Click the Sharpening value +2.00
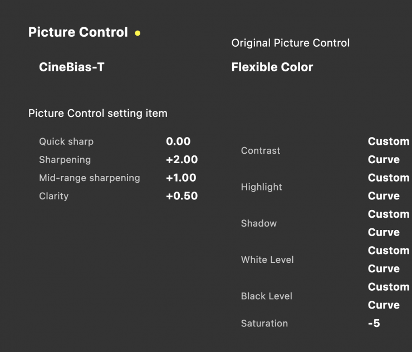 [x=182, y=160]
